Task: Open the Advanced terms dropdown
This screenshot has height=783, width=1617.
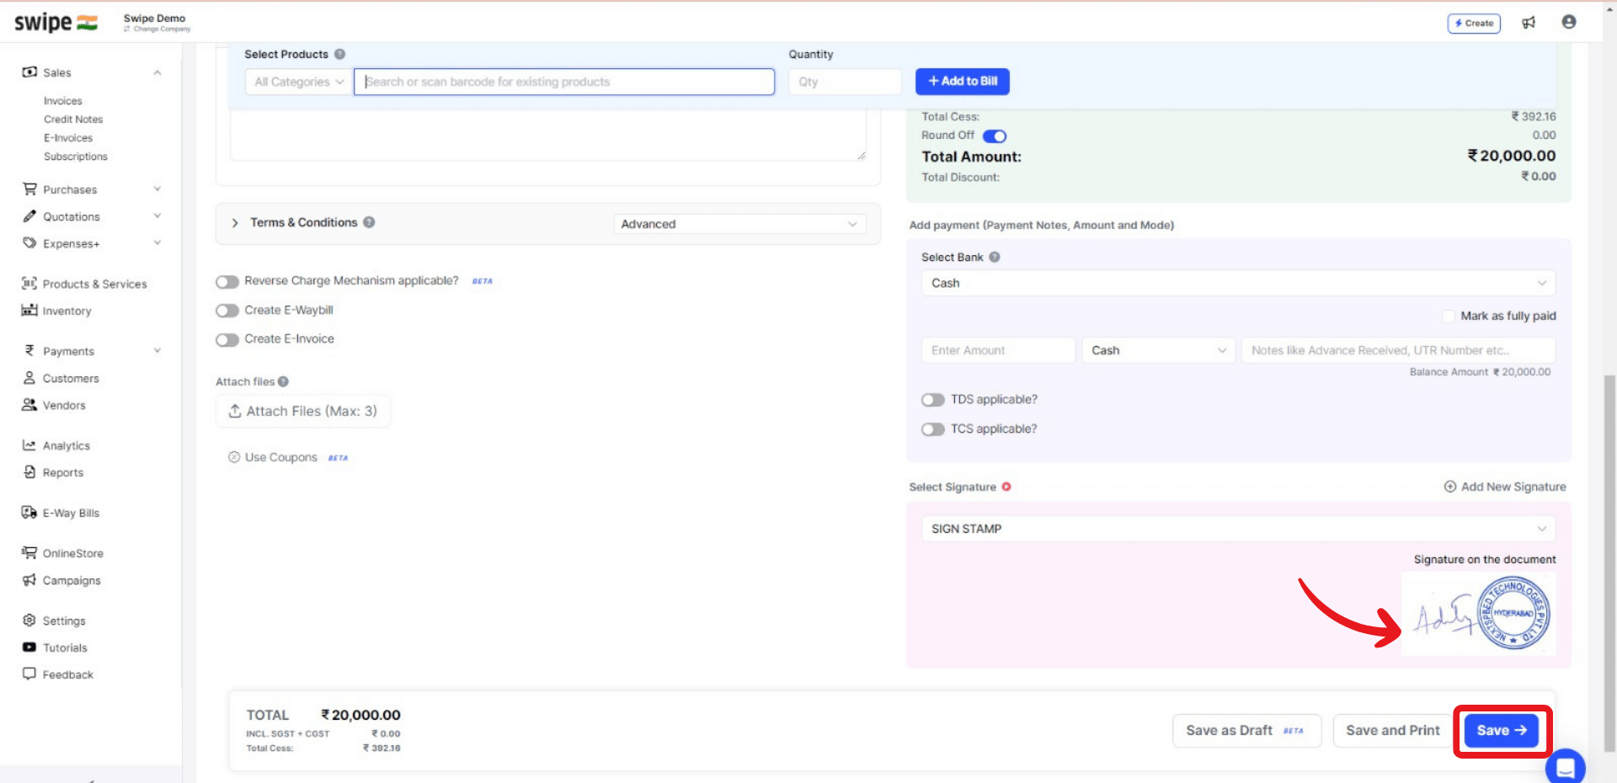Action: point(739,224)
